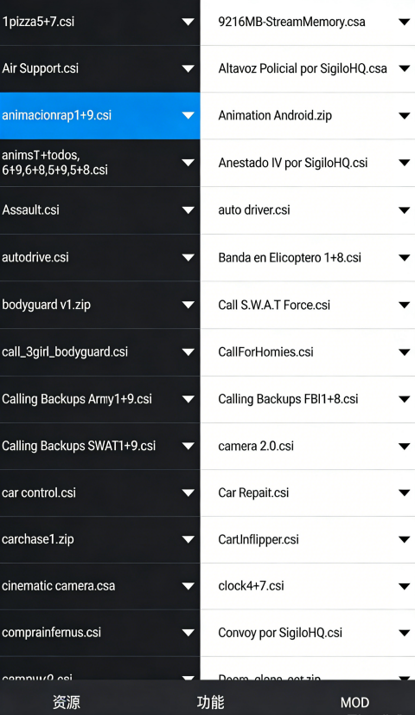Select the highlighted animacionrap1+9.csi entry
415x715 pixels.
tap(99, 116)
